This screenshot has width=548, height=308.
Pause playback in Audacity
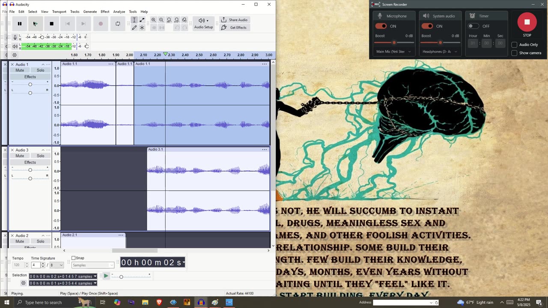(19, 24)
